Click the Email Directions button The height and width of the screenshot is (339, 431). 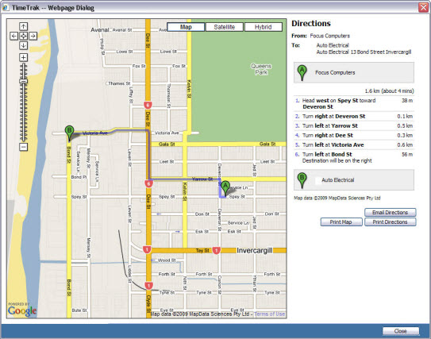[390, 212]
